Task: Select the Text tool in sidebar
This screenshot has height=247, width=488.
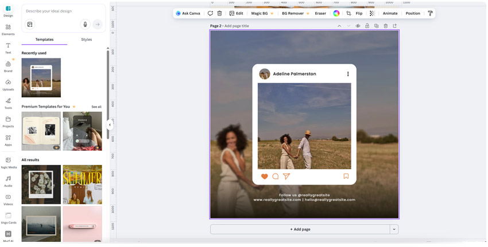Action: pos(8,48)
